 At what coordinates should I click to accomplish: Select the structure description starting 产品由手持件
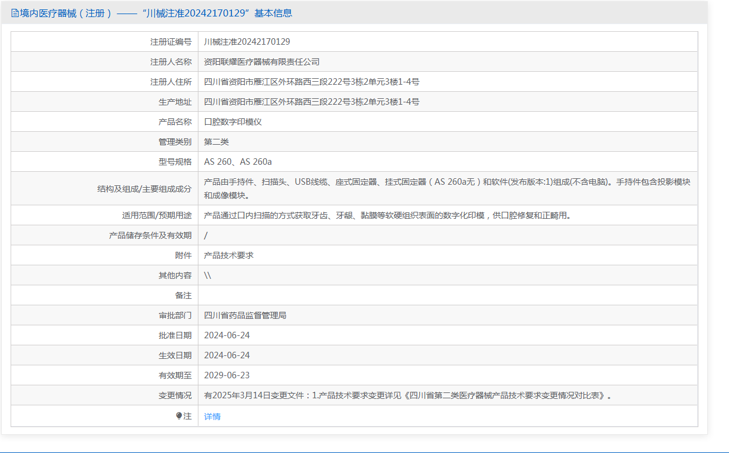coord(448,188)
